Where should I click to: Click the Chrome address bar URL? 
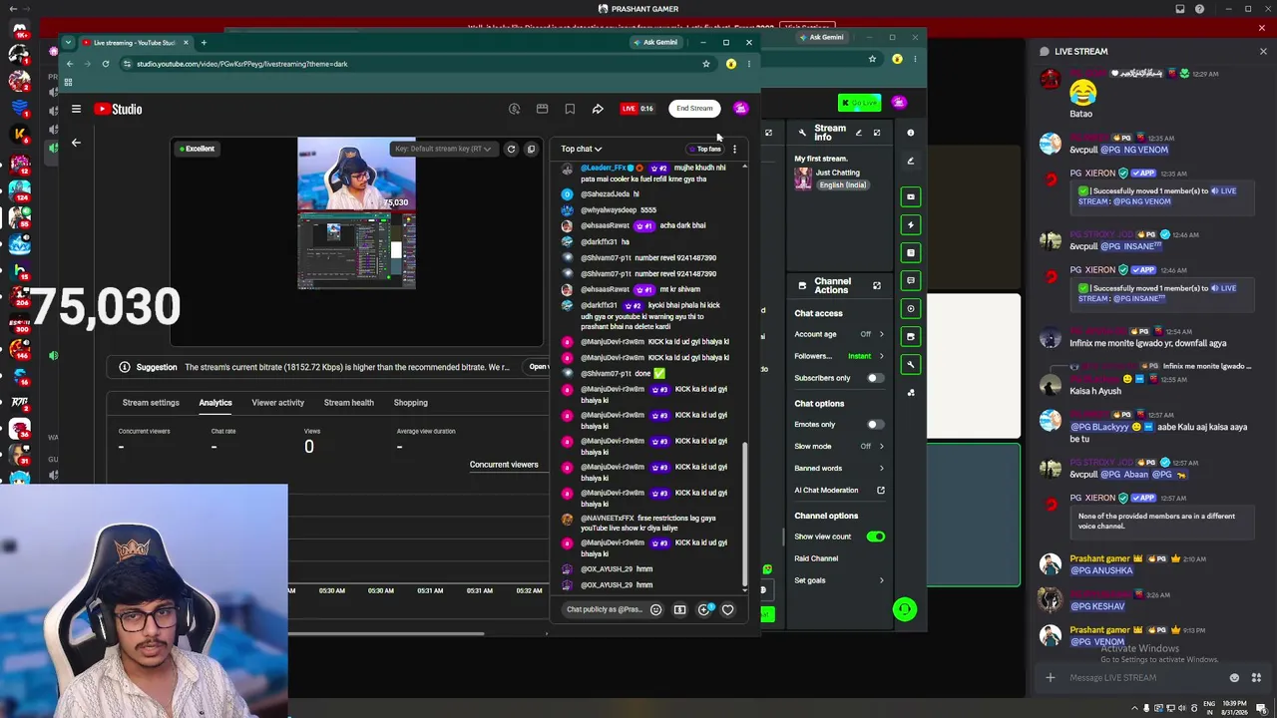coord(242,64)
